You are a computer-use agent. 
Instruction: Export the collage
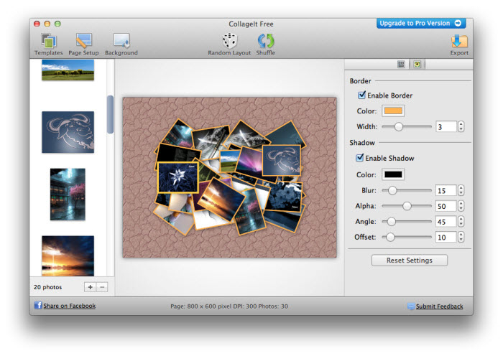pyautogui.click(x=459, y=43)
